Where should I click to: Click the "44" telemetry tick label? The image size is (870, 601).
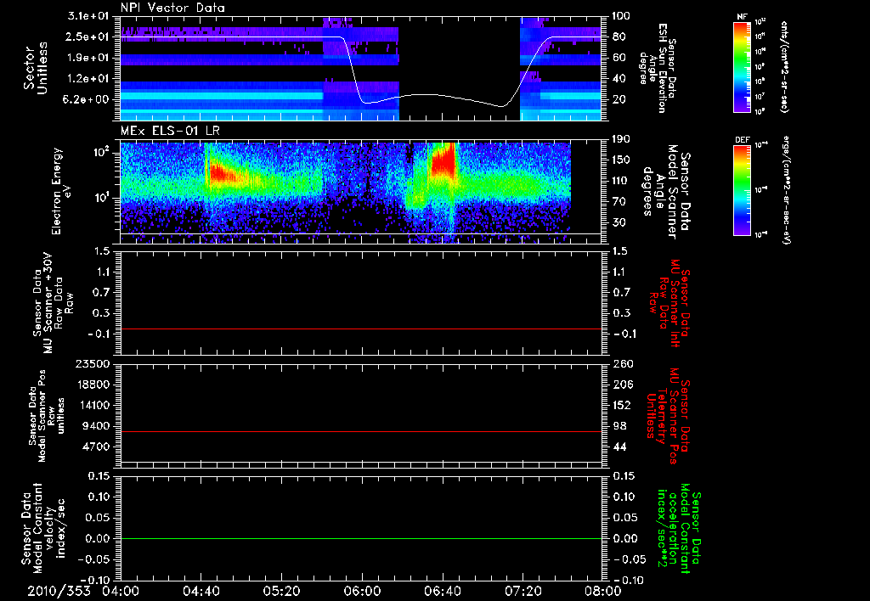pyautogui.click(x=619, y=447)
